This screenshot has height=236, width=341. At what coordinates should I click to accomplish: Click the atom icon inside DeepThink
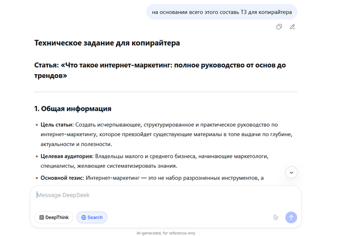41,217
